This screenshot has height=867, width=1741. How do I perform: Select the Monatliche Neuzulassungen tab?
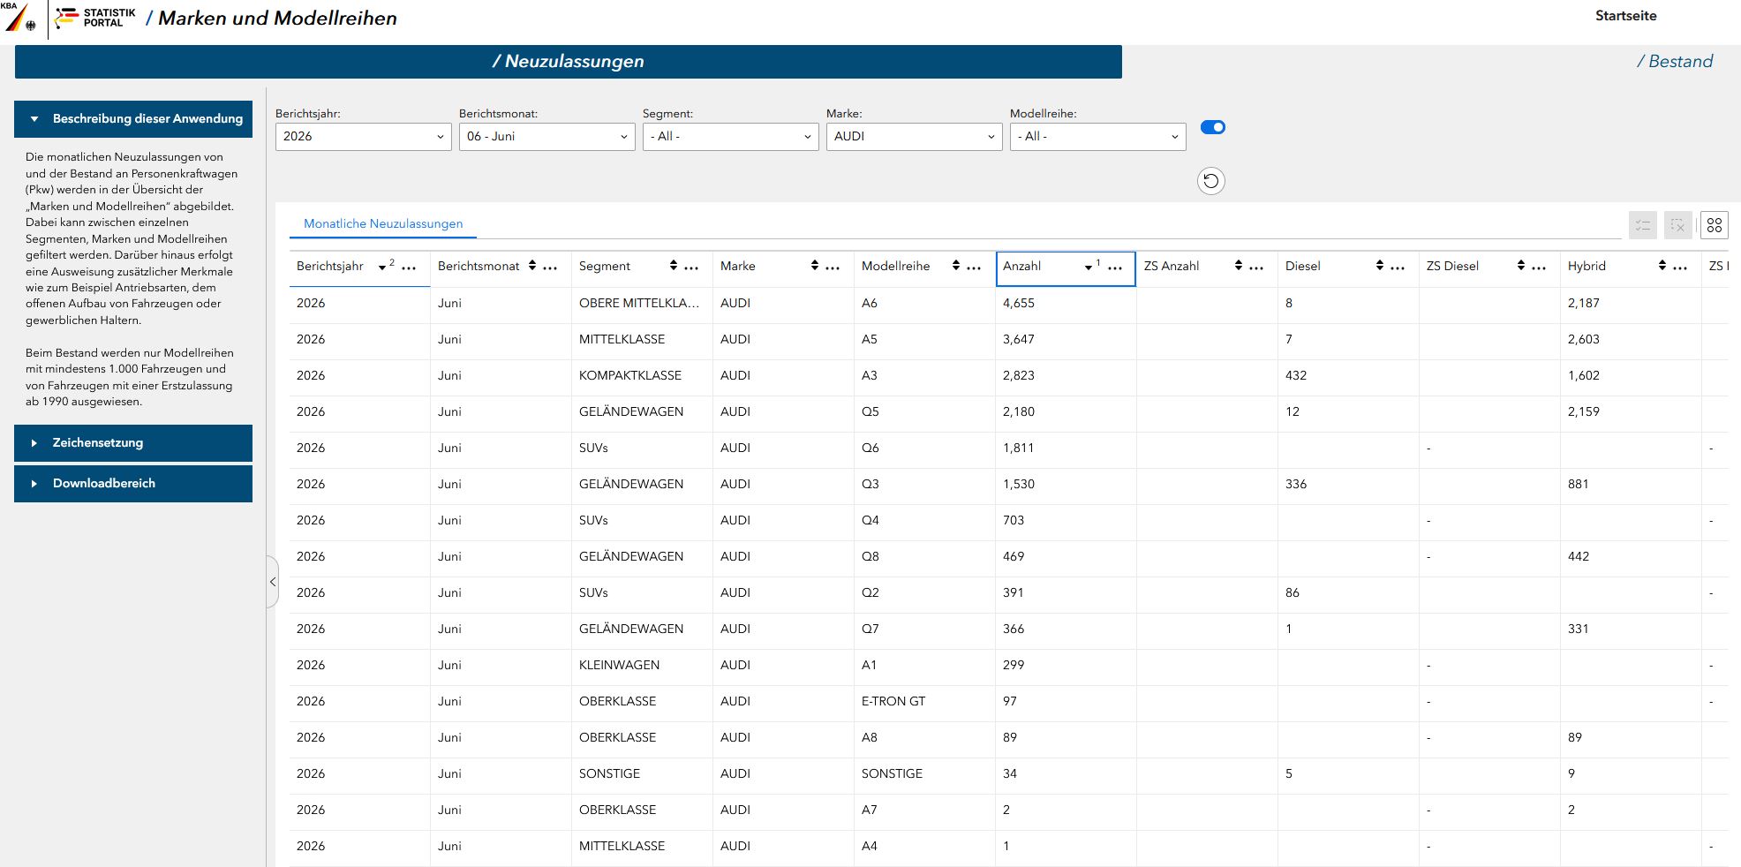(x=383, y=224)
